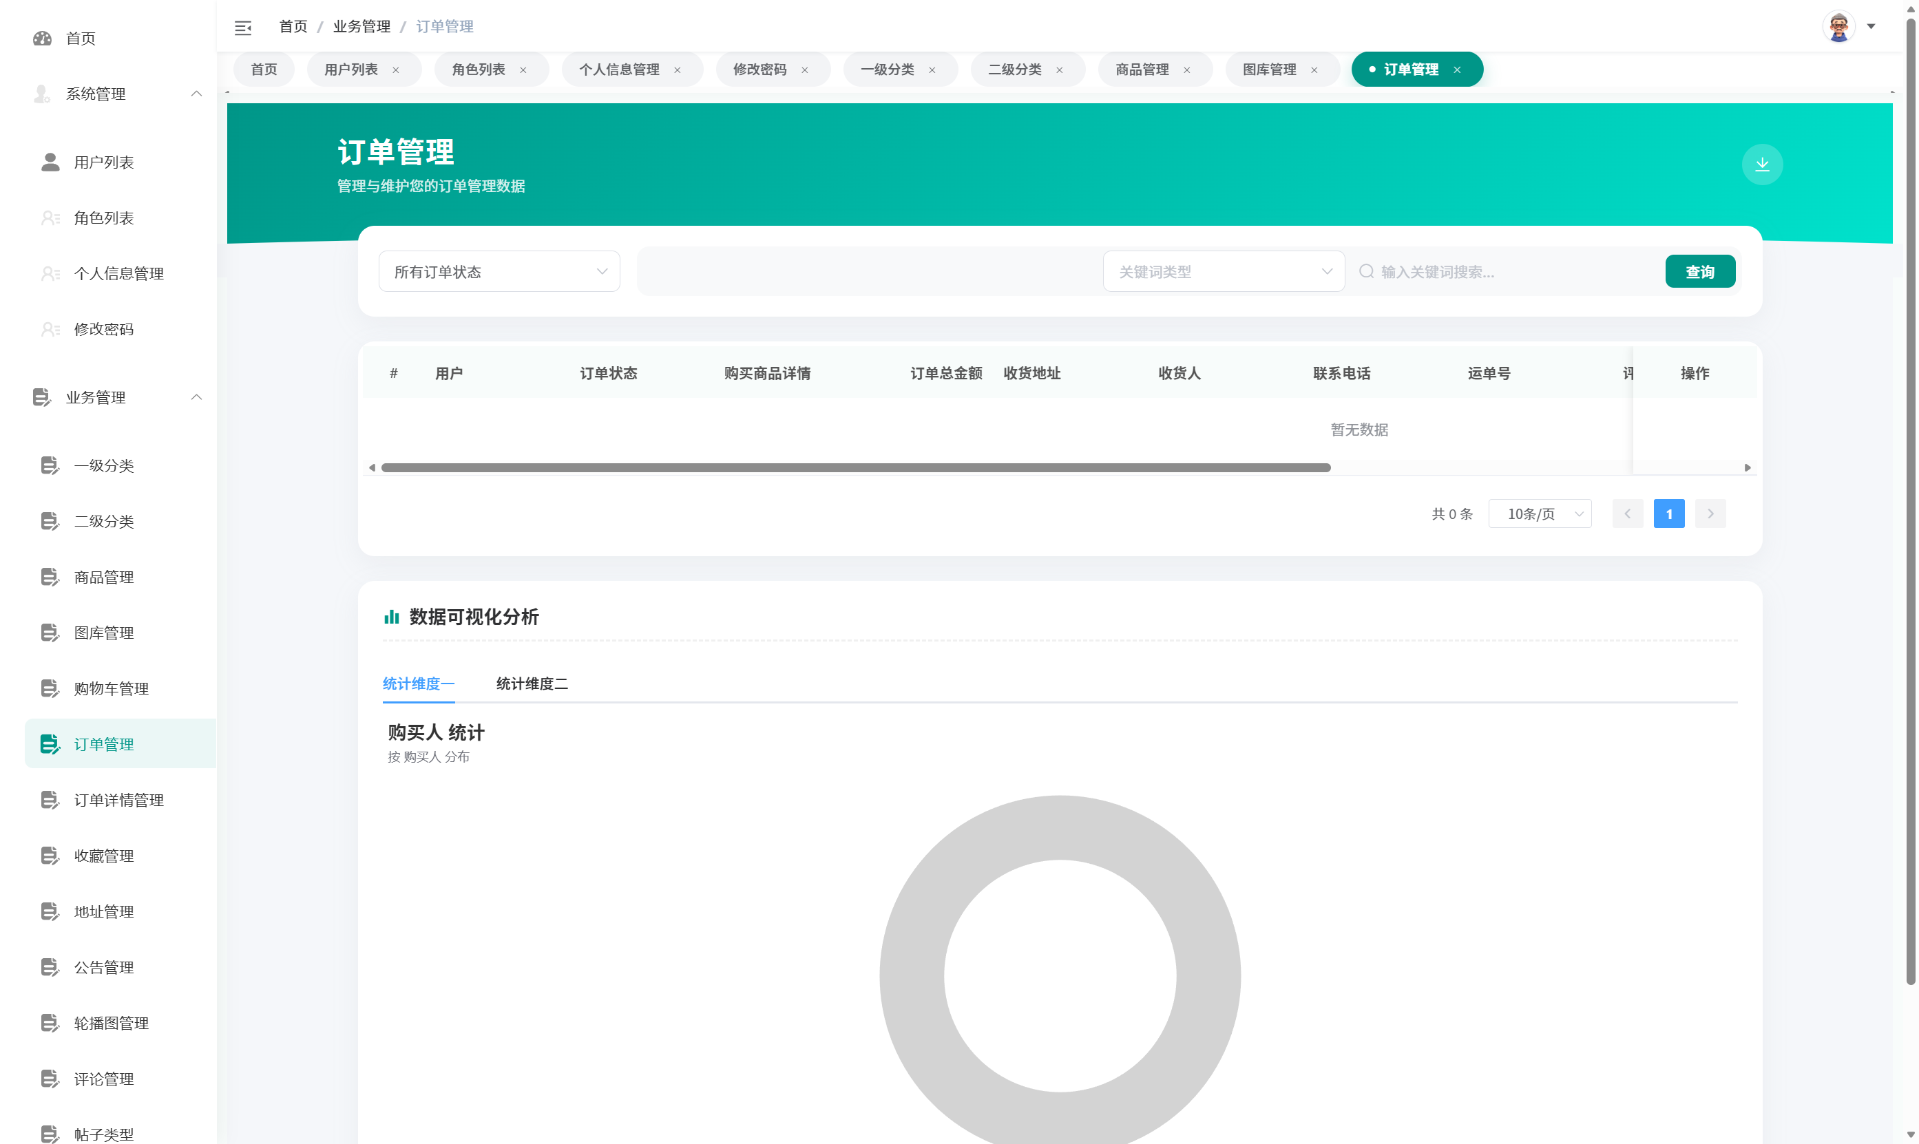Open 用户列表 from the sidebar
This screenshot has height=1144, width=1919.
(x=103, y=162)
